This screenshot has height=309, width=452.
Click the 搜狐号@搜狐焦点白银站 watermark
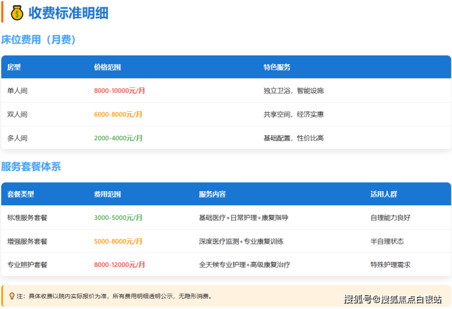(392, 299)
